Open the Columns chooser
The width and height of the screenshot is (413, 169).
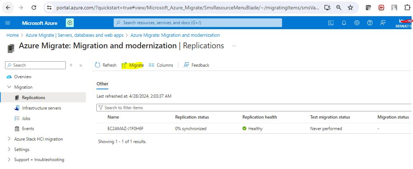(161, 65)
